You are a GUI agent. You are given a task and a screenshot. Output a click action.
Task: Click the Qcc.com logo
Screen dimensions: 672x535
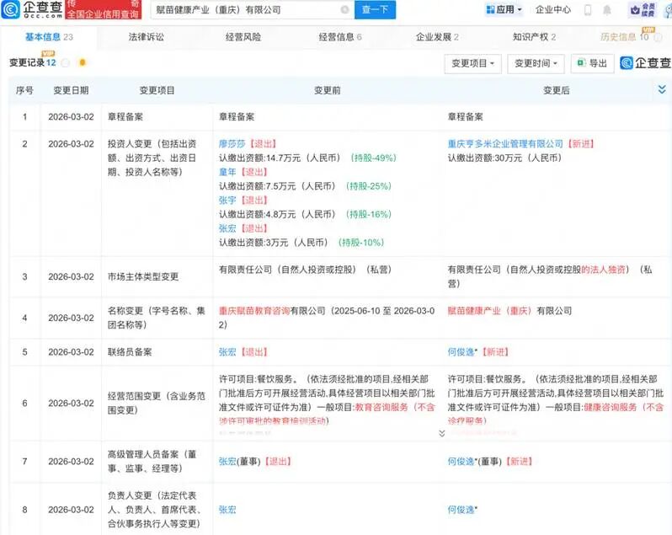pos(32,9)
